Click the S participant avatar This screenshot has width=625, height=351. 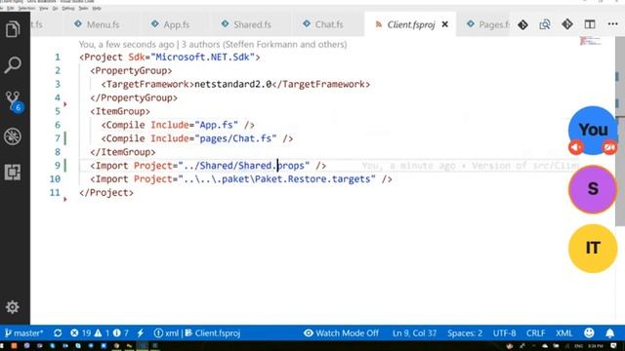pyautogui.click(x=593, y=189)
